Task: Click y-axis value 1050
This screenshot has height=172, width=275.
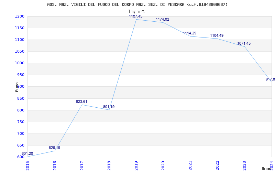Action: click(20, 51)
